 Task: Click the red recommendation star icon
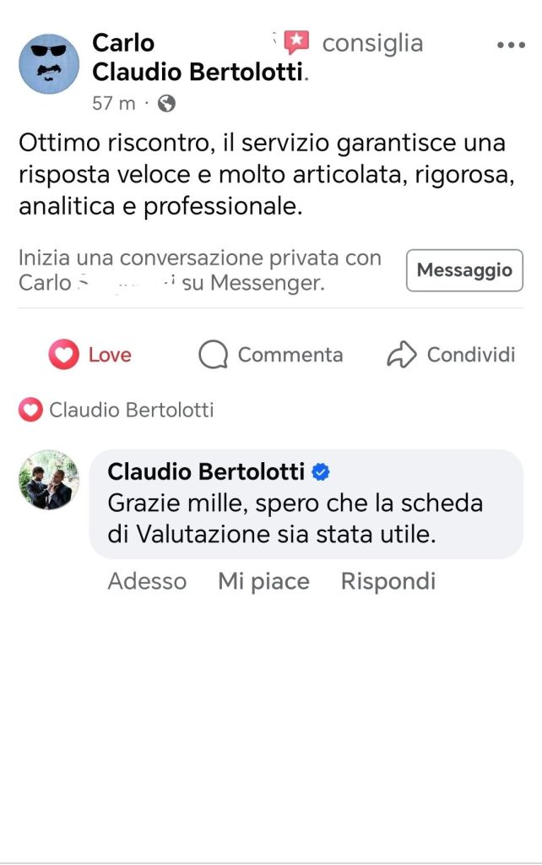pos(296,42)
